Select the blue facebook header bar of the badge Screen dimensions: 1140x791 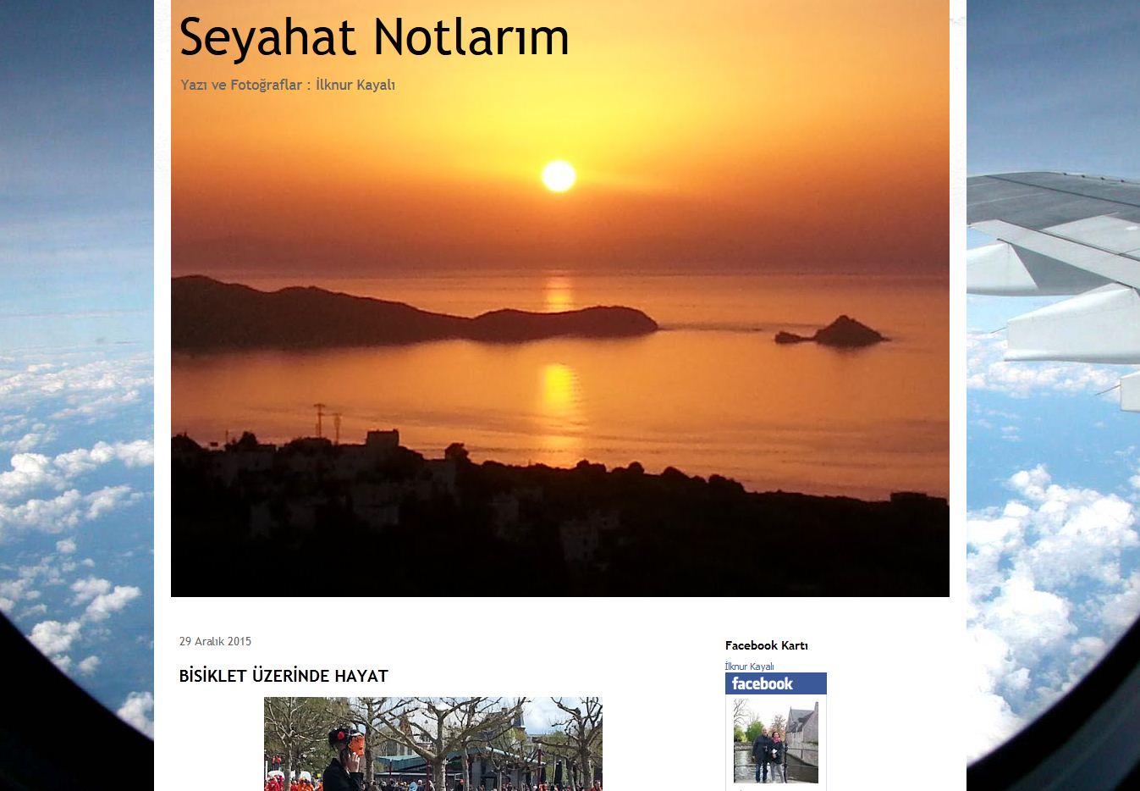[x=775, y=683]
